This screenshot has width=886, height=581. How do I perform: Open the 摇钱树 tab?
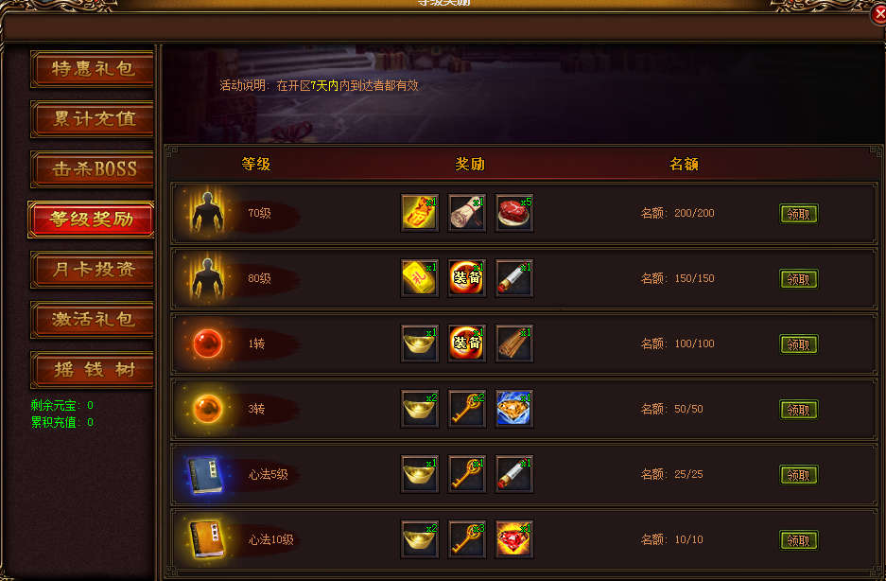(x=92, y=369)
